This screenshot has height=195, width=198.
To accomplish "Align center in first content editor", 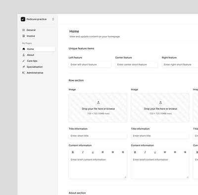I will pyautogui.click(x=113, y=152).
